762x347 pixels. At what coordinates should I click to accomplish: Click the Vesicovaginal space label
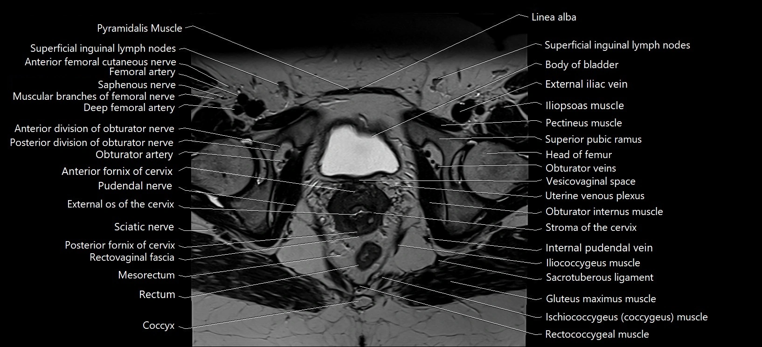590,181
